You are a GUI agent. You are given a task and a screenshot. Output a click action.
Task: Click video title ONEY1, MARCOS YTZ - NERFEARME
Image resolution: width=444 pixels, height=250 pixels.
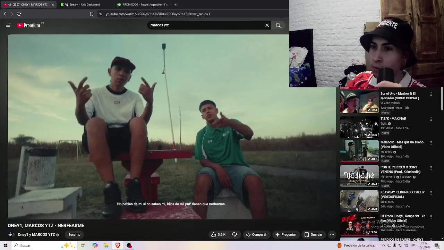click(46, 225)
